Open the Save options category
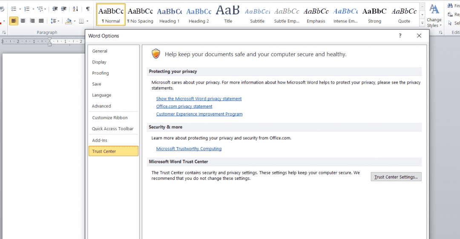Viewport: 460px width, 239px height. [114, 84]
